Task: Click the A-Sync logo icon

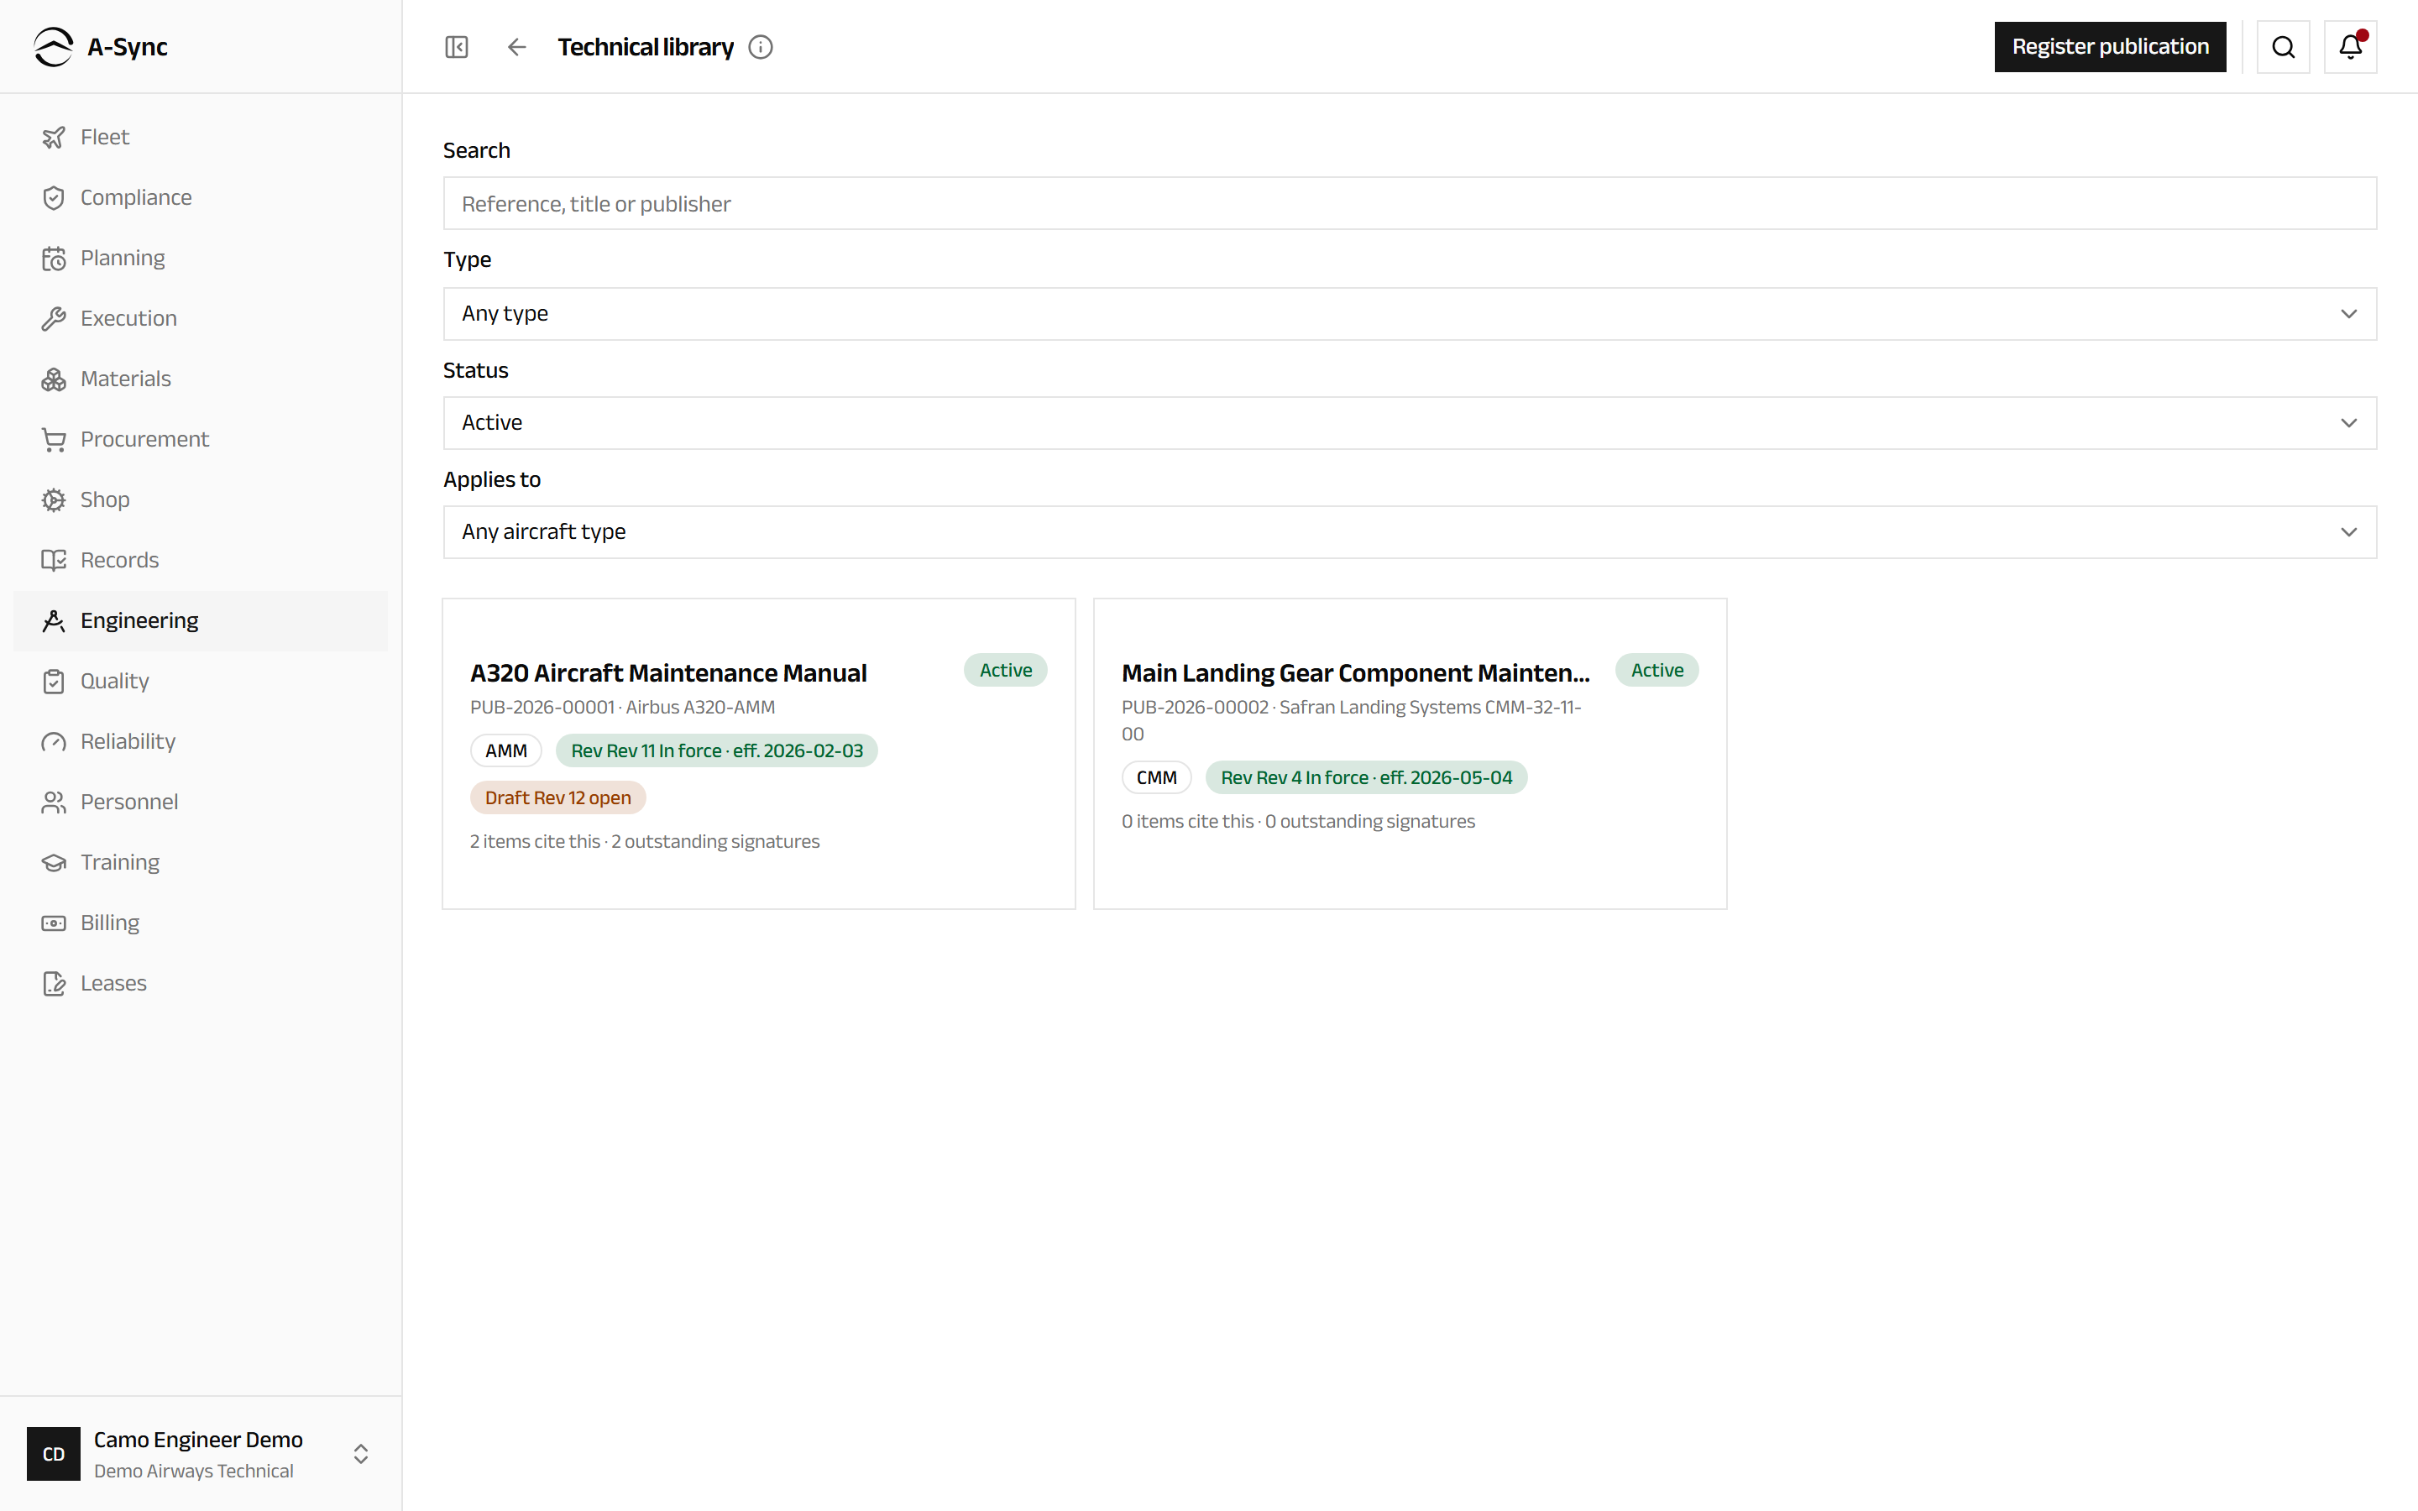Action: tap(53, 47)
